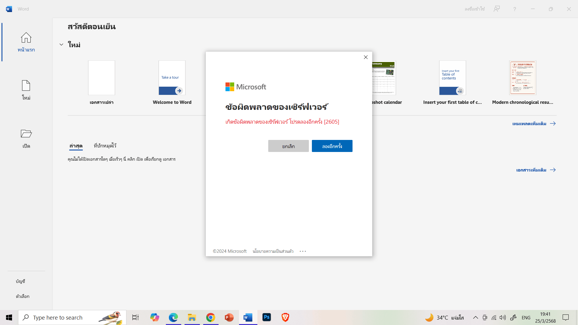Image resolution: width=578 pixels, height=325 pixels.
Task: Click the Home icon in sidebar
Action: (26, 38)
